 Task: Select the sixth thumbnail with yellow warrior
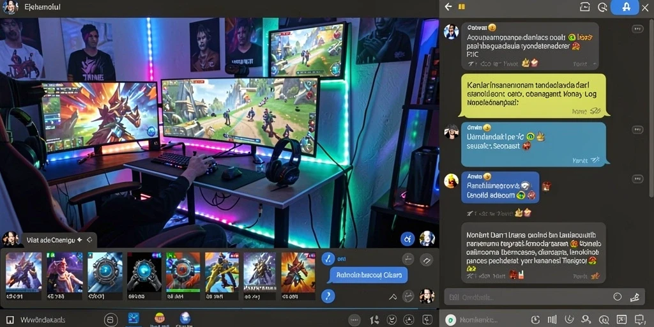pos(222,271)
